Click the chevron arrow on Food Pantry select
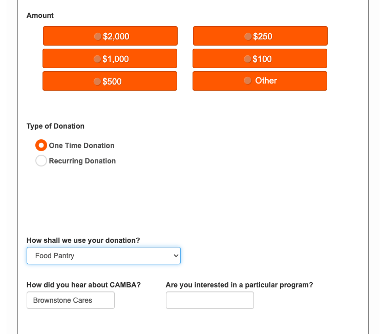The height and width of the screenshot is (334, 382). [176, 256]
